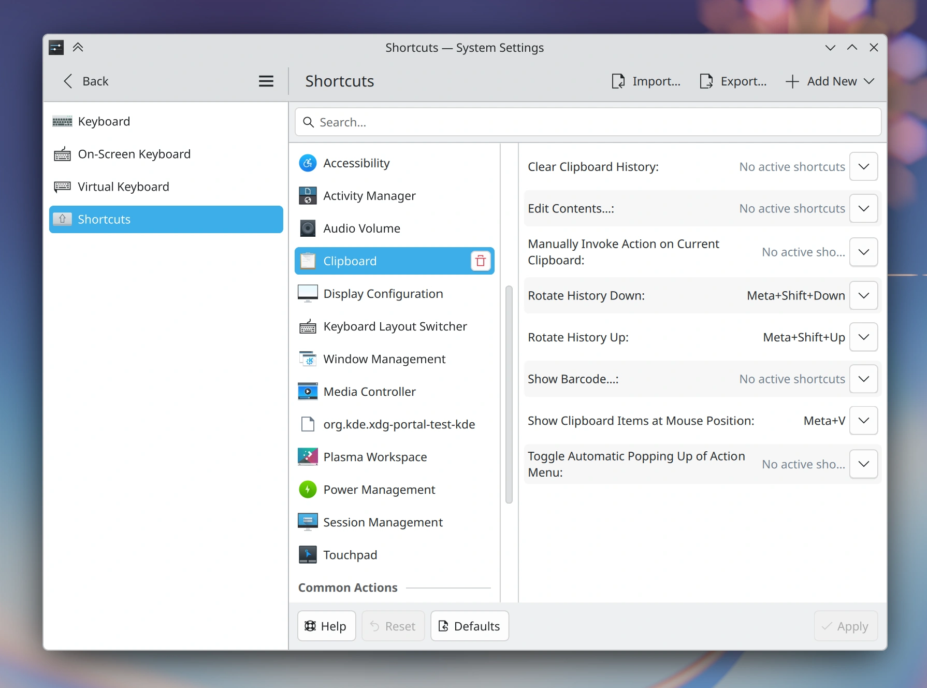Select the Activity Manager icon
The image size is (927, 688).
coord(308,196)
